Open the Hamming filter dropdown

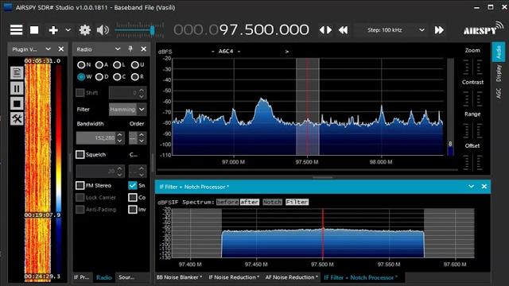click(x=127, y=110)
